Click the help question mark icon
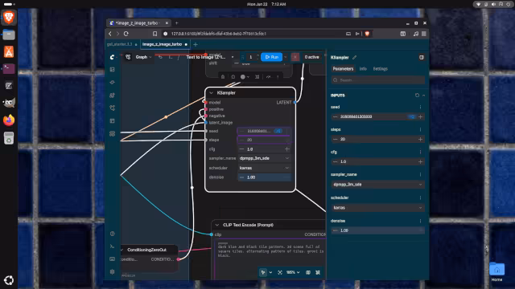 coord(113,234)
